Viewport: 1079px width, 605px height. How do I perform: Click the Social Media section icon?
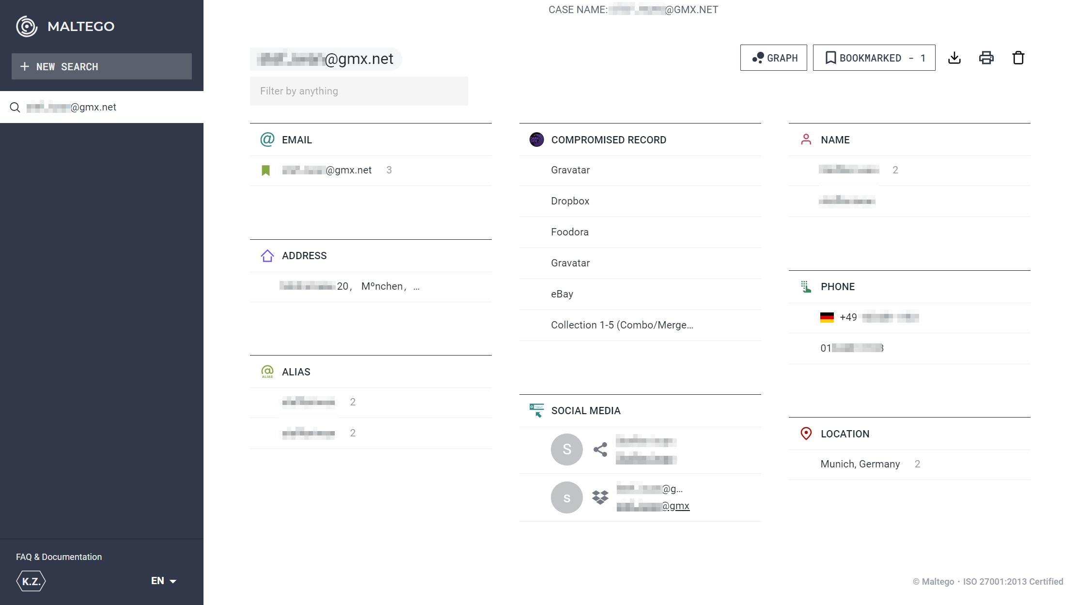(x=536, y=411)
